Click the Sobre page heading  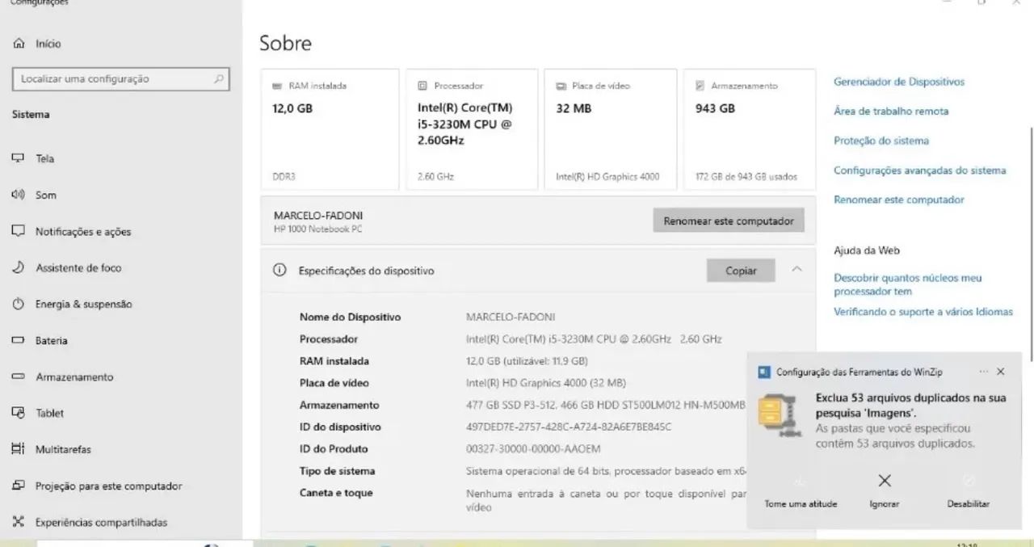click(285, 43)
